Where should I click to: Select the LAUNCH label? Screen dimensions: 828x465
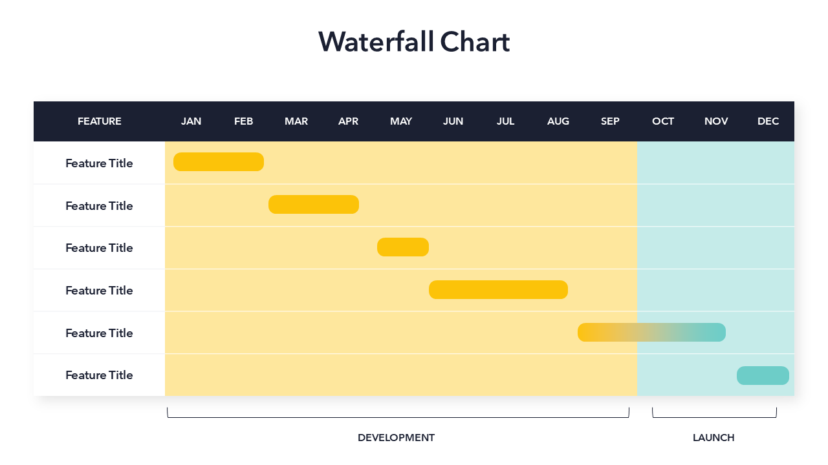pyautogui.click(x=714, y=438)
